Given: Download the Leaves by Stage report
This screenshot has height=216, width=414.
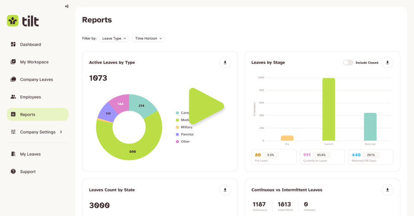Looking at the screenshot, I should click(387, 63).
